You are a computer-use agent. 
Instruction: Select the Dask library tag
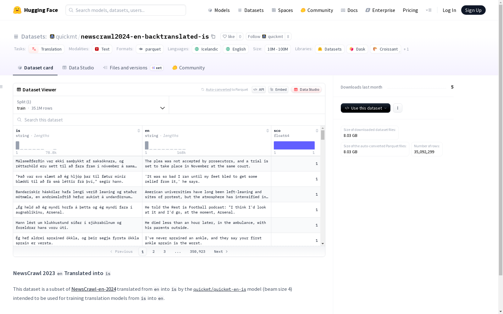click(357, 49)
